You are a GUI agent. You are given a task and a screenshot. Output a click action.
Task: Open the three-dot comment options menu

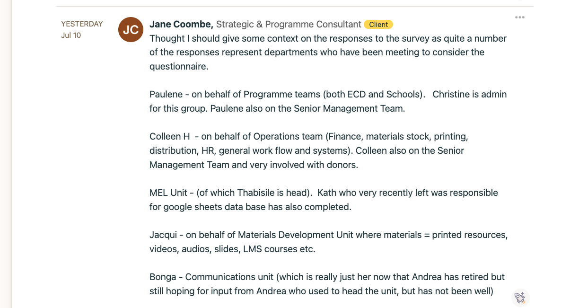tap(520, 18)
